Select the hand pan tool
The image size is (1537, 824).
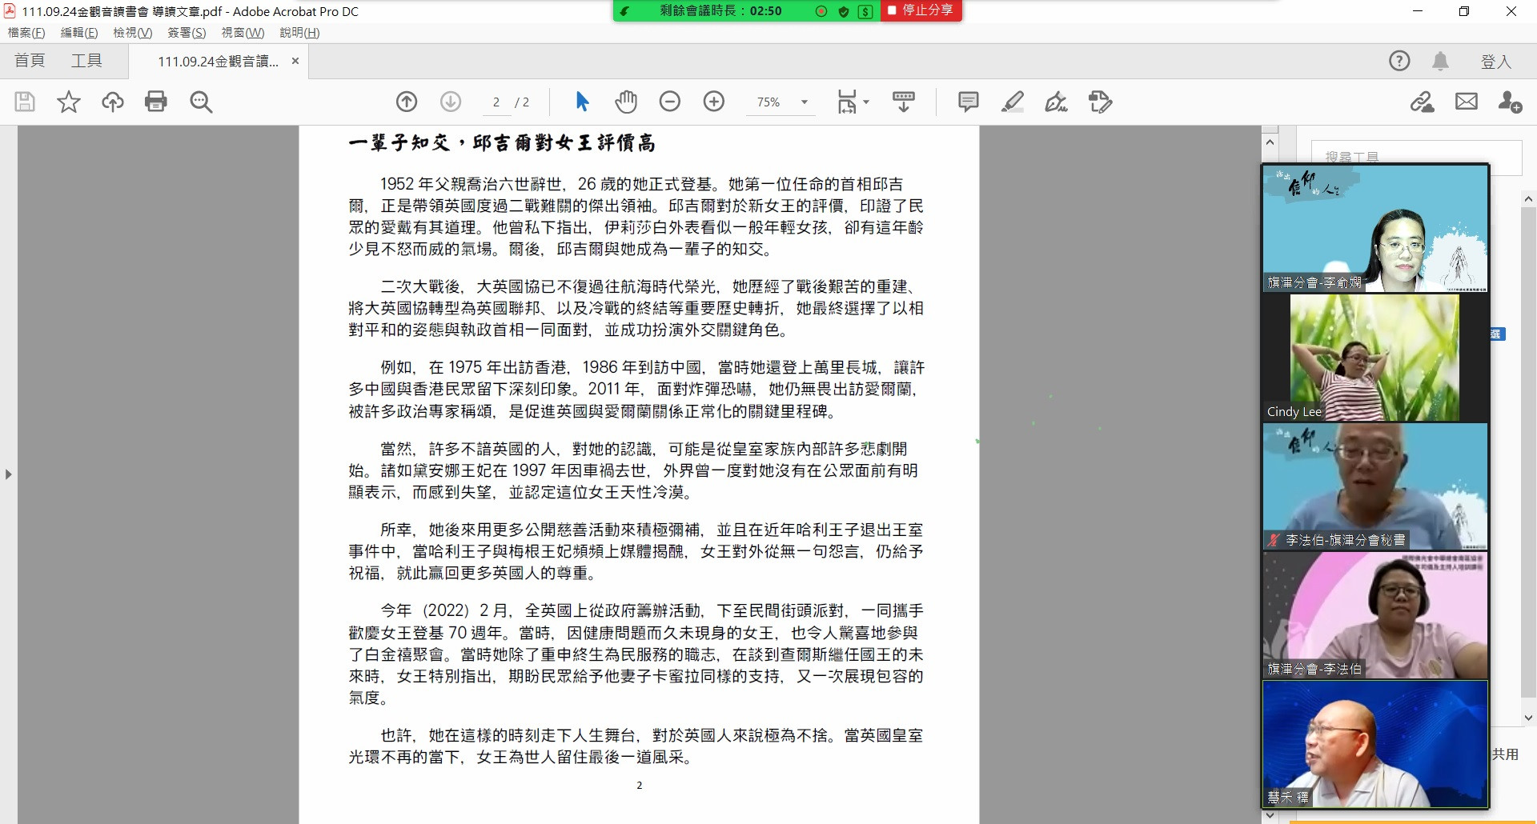[626, 102]
